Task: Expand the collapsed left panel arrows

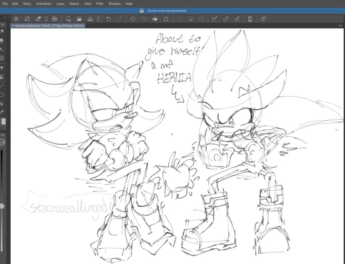Action: tap(9, 17)
